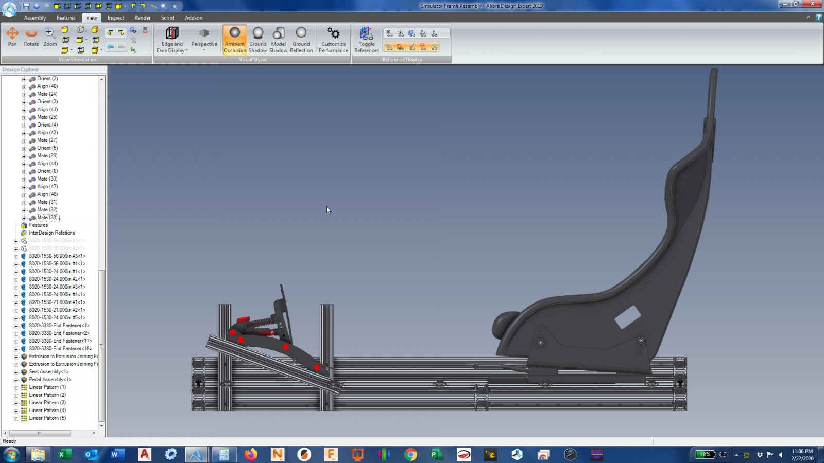The image size is (824, 463).
Task: Open the Perspective dropdown
Action: (x=204, y=40)
